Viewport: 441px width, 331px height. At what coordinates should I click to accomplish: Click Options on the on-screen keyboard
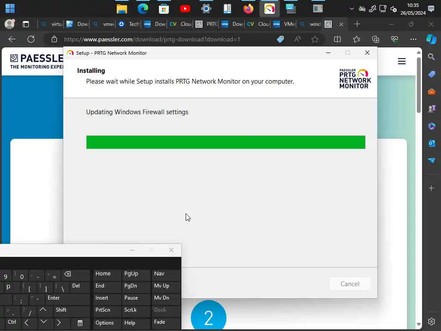coord(107,323)
